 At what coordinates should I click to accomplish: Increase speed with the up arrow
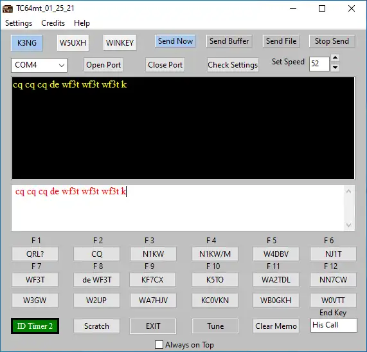tap(335, 58)
